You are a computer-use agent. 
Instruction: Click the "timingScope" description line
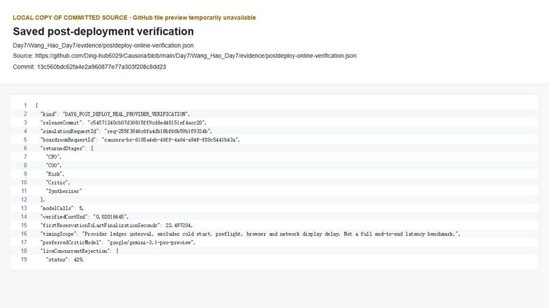pos(251,234)
